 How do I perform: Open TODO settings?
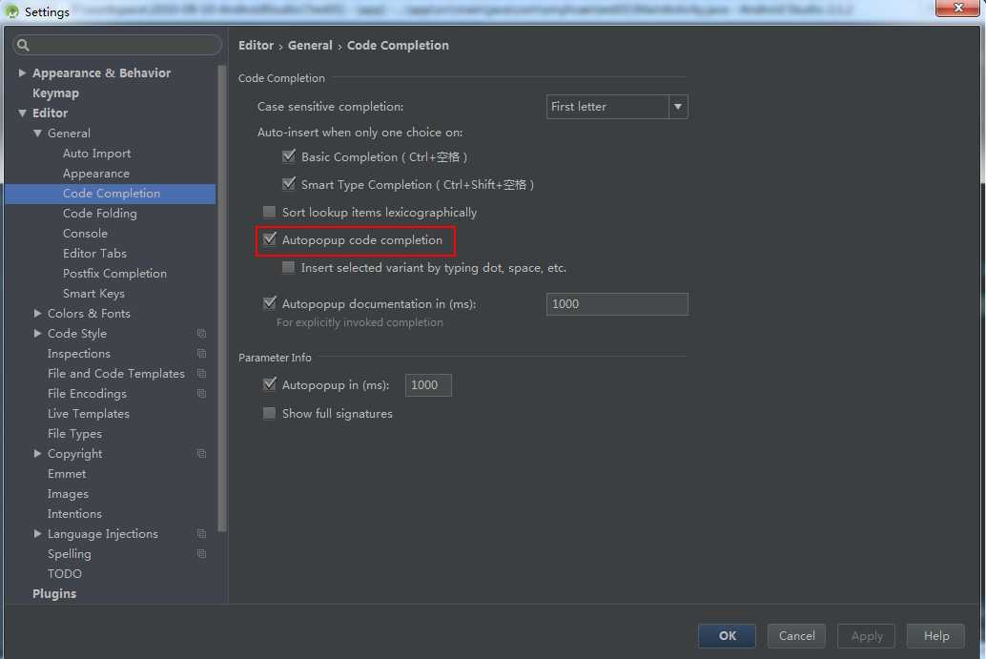pyautogui.click(x=64, y=573)
